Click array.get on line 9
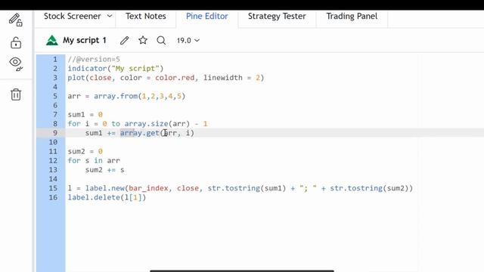This screenshot has height=272, width=484. [139, 133]
